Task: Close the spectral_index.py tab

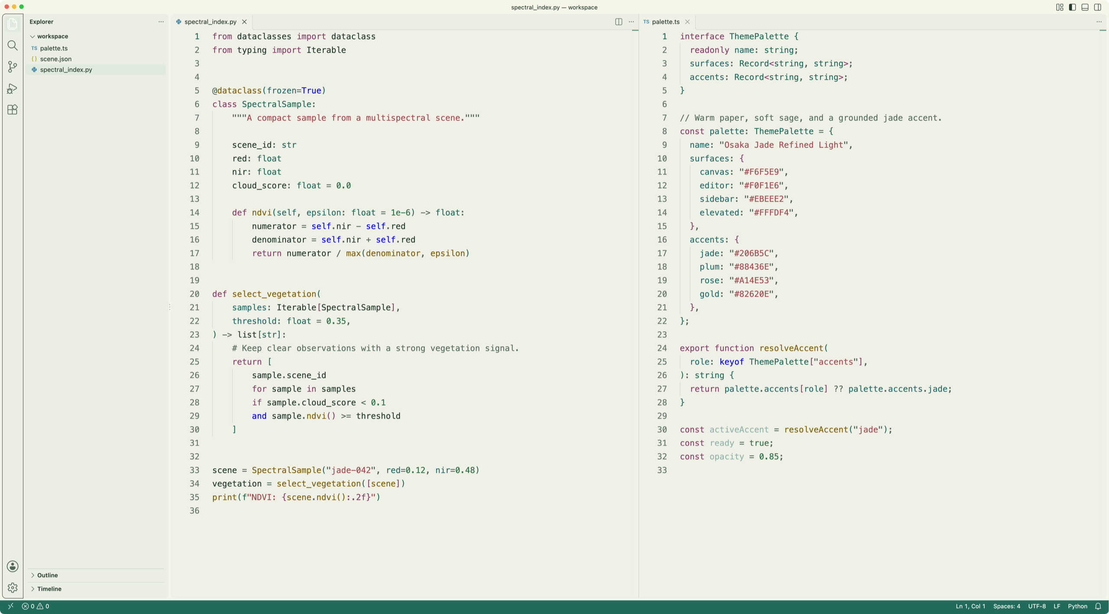Action: tap(244, 22)
